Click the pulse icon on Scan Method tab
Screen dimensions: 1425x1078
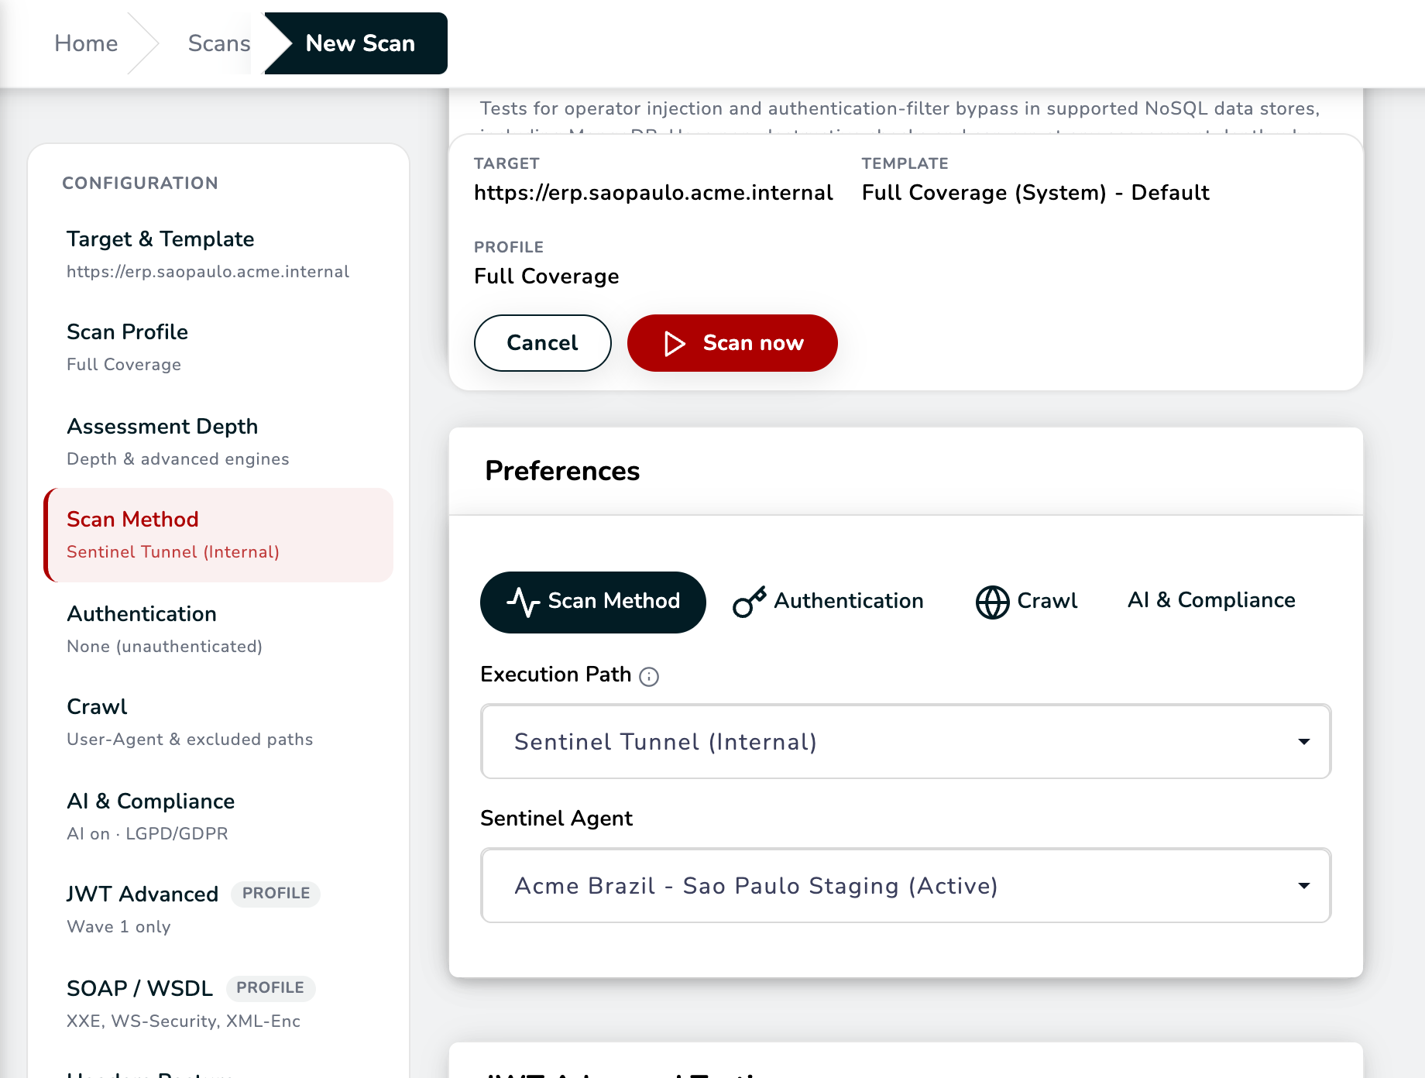[524, 602]
